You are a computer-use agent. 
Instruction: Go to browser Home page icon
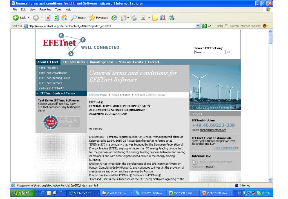tap(64, 18)
